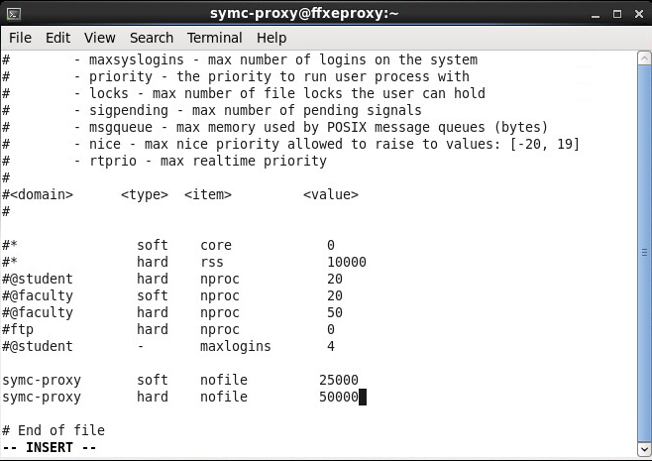Click the terminal icon in title bar
Viewport: 652px width, 461px height.
(x=14, y=13)
